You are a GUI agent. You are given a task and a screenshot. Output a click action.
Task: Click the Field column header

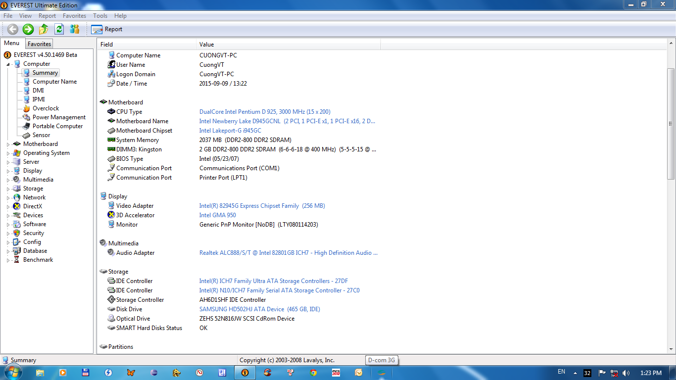click(x=147, y=45)
